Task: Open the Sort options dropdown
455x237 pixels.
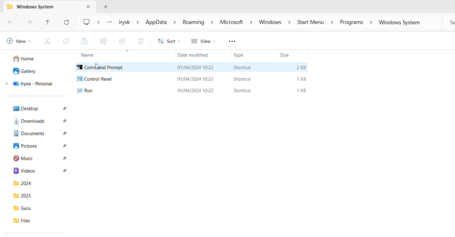Action: pyautogui.click(x=169, y=41)
